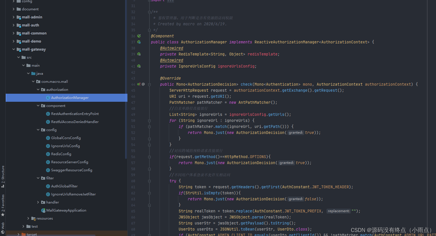Click autowired gutter icon at line 39

pyautogui.click(x=139, y=54)
